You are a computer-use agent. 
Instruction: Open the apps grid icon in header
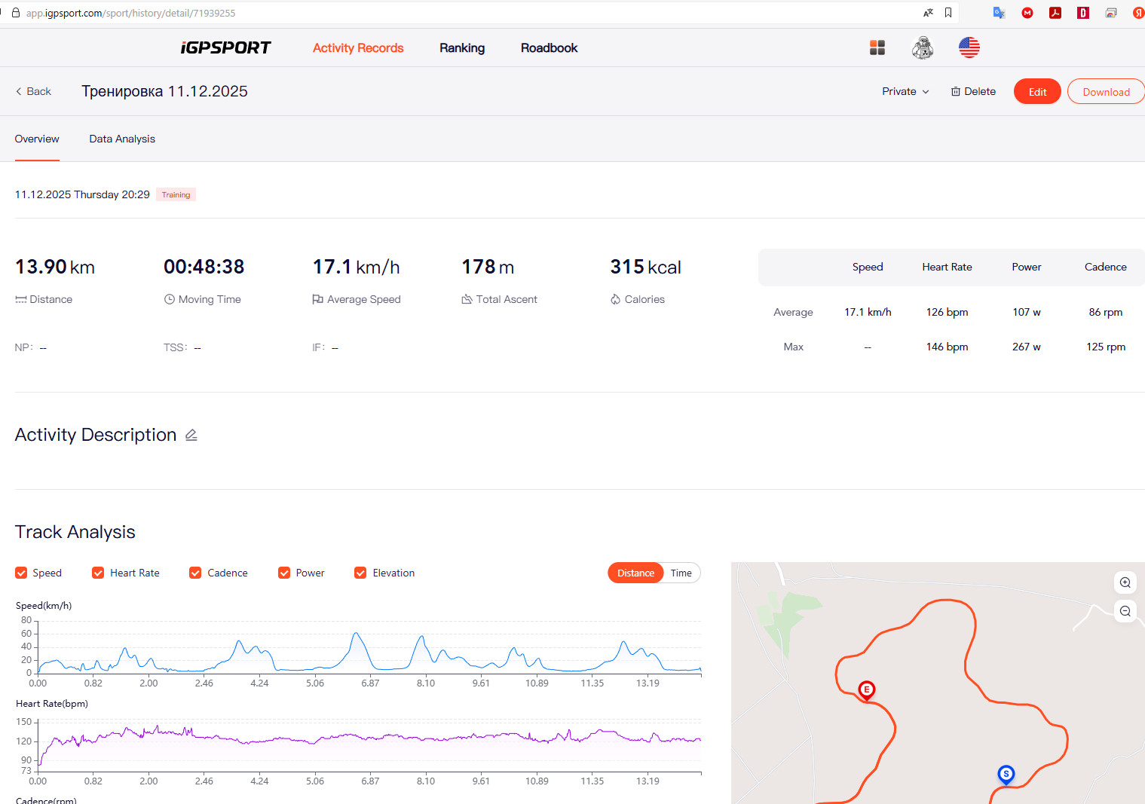pyautogui.click(x=877, y=47)
